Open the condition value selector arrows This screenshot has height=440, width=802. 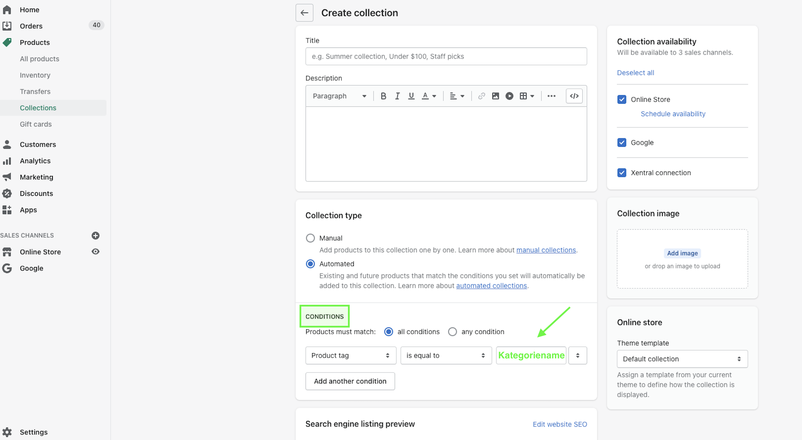pos(577,356)
